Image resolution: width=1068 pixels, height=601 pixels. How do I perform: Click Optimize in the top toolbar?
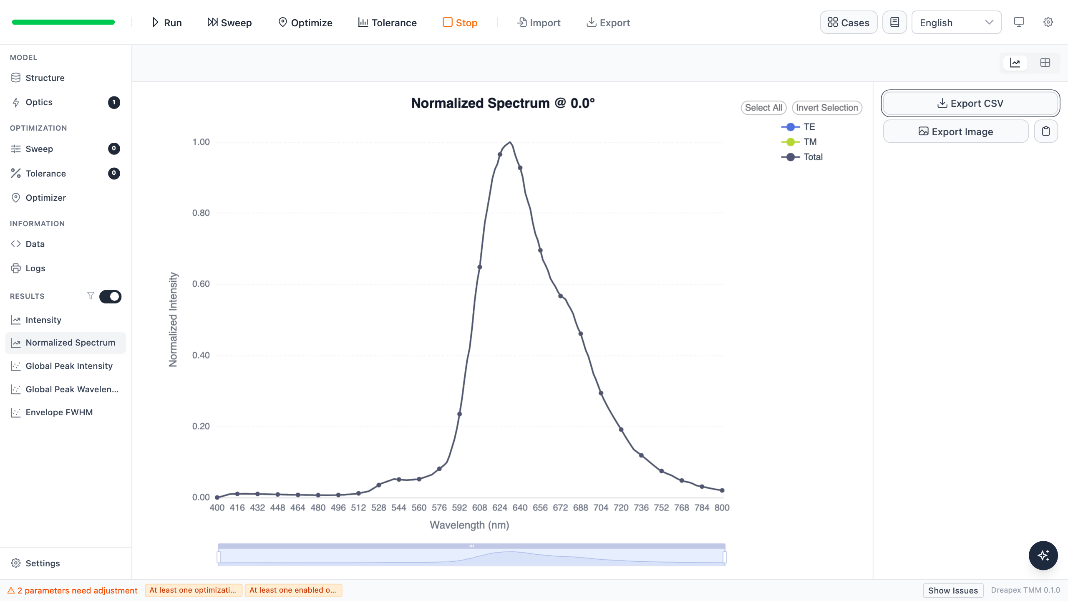(305, 23)
